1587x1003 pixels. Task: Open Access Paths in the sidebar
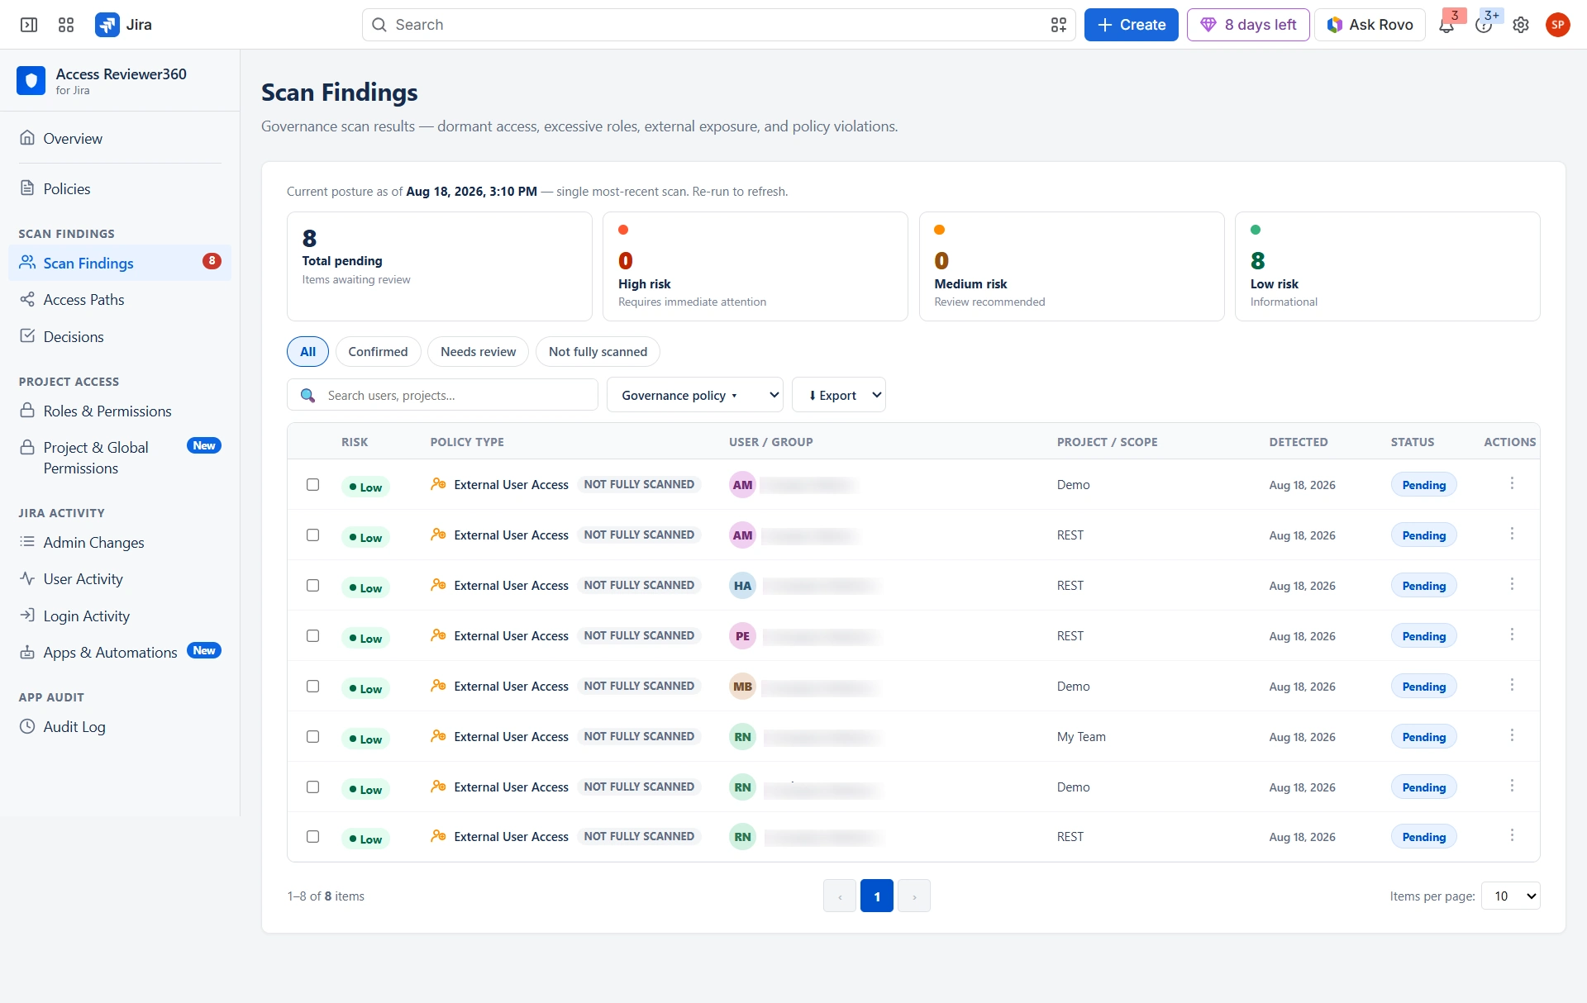point(120,300)
